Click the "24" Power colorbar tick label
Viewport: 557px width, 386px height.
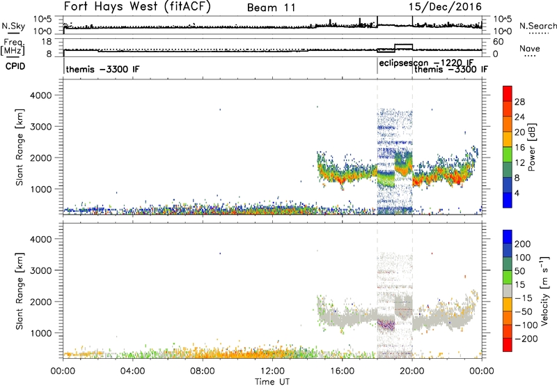[519, 117]
